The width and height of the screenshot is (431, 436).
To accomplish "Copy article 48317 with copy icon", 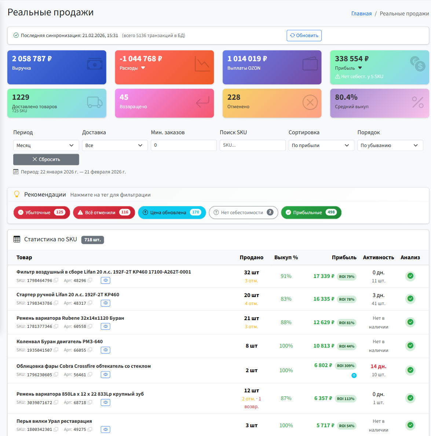I will [x=90, y=303].
